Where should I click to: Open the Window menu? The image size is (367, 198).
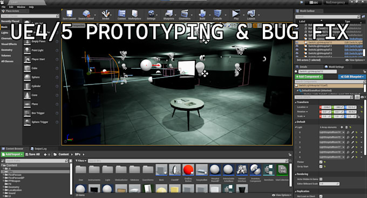click(21, 7)
